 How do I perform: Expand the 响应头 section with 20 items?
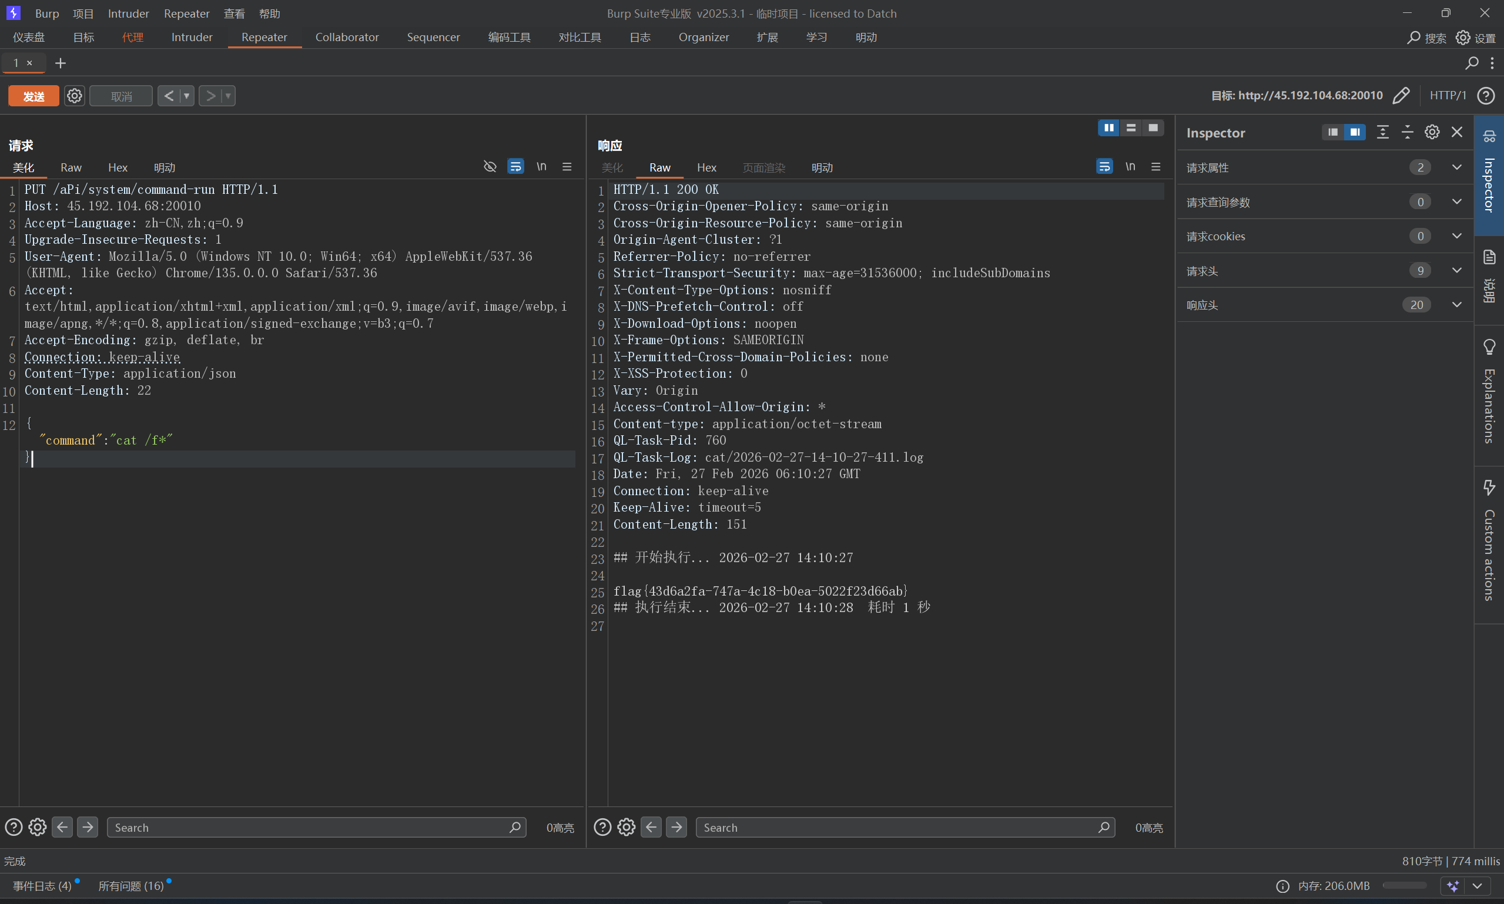[1456, 305]
